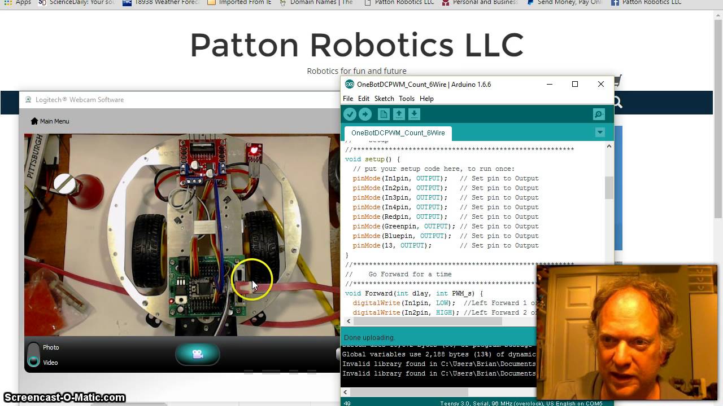
Task: Open the Serial Monitor magnifier icon
Action: click(x=599, y=114)
